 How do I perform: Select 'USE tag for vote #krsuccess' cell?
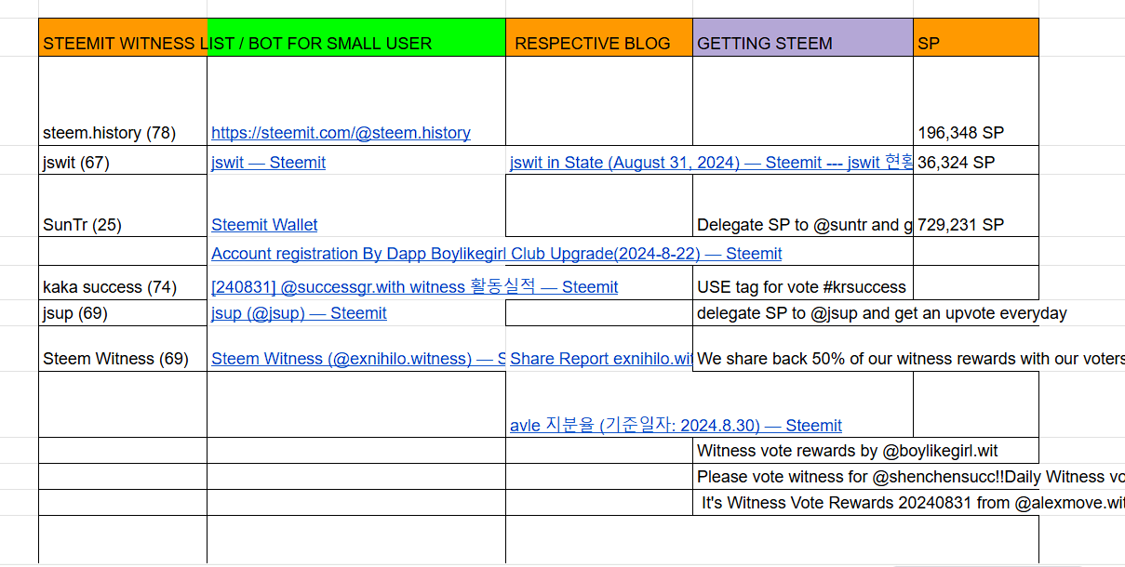tap(803, 283)
